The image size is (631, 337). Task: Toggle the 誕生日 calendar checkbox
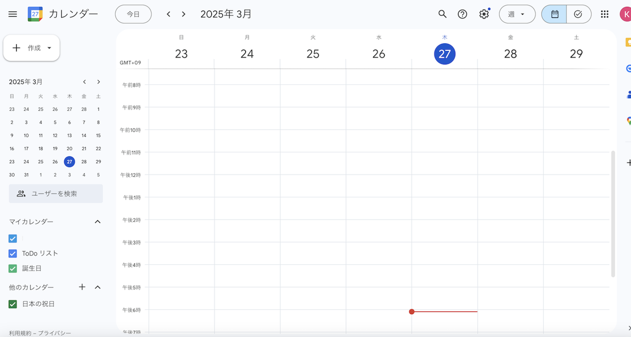click(x=13, y=268)
